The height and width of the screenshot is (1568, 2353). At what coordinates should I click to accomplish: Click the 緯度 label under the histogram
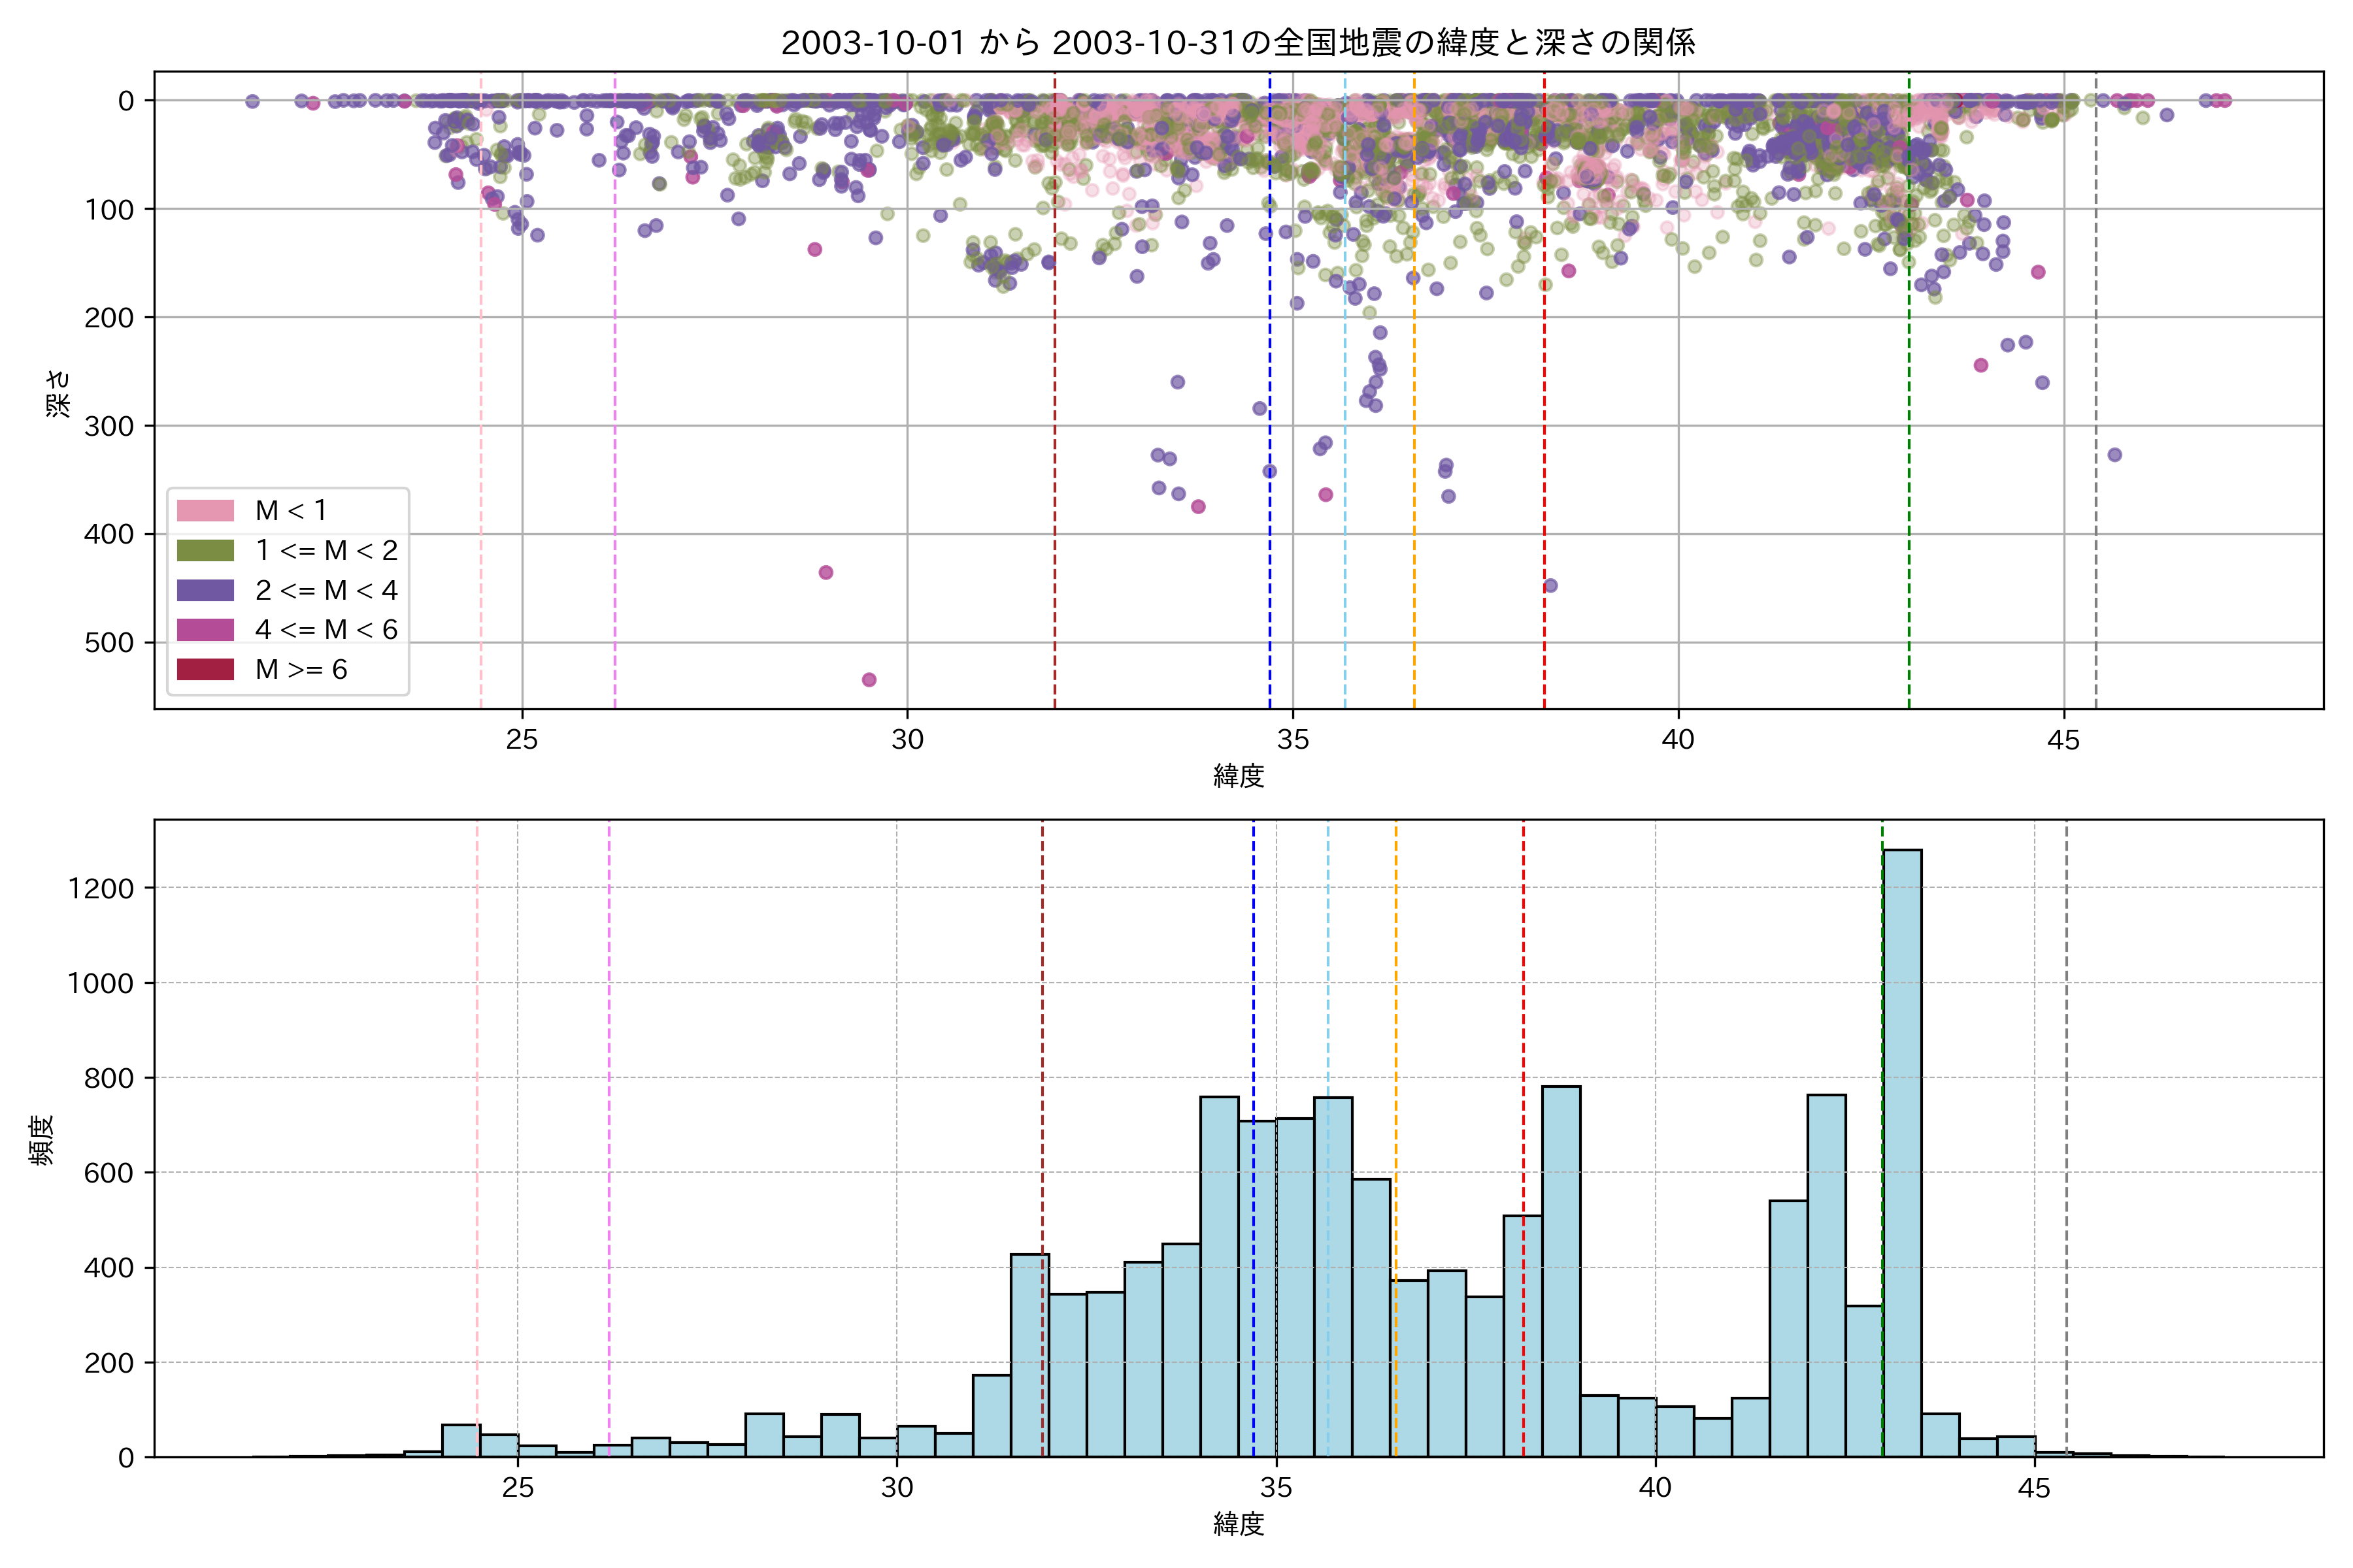click(x=1239, y=1524)
